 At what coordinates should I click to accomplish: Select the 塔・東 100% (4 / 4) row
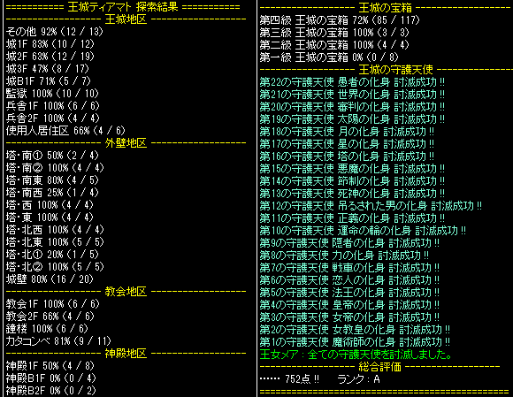point(50,218)
